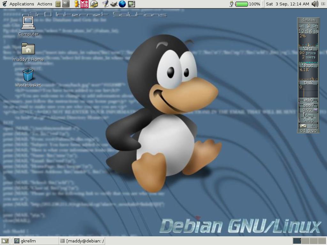327x245 pixels.
Task: Click the Show Desktop button in bottom panel
Action: [5, 241]
